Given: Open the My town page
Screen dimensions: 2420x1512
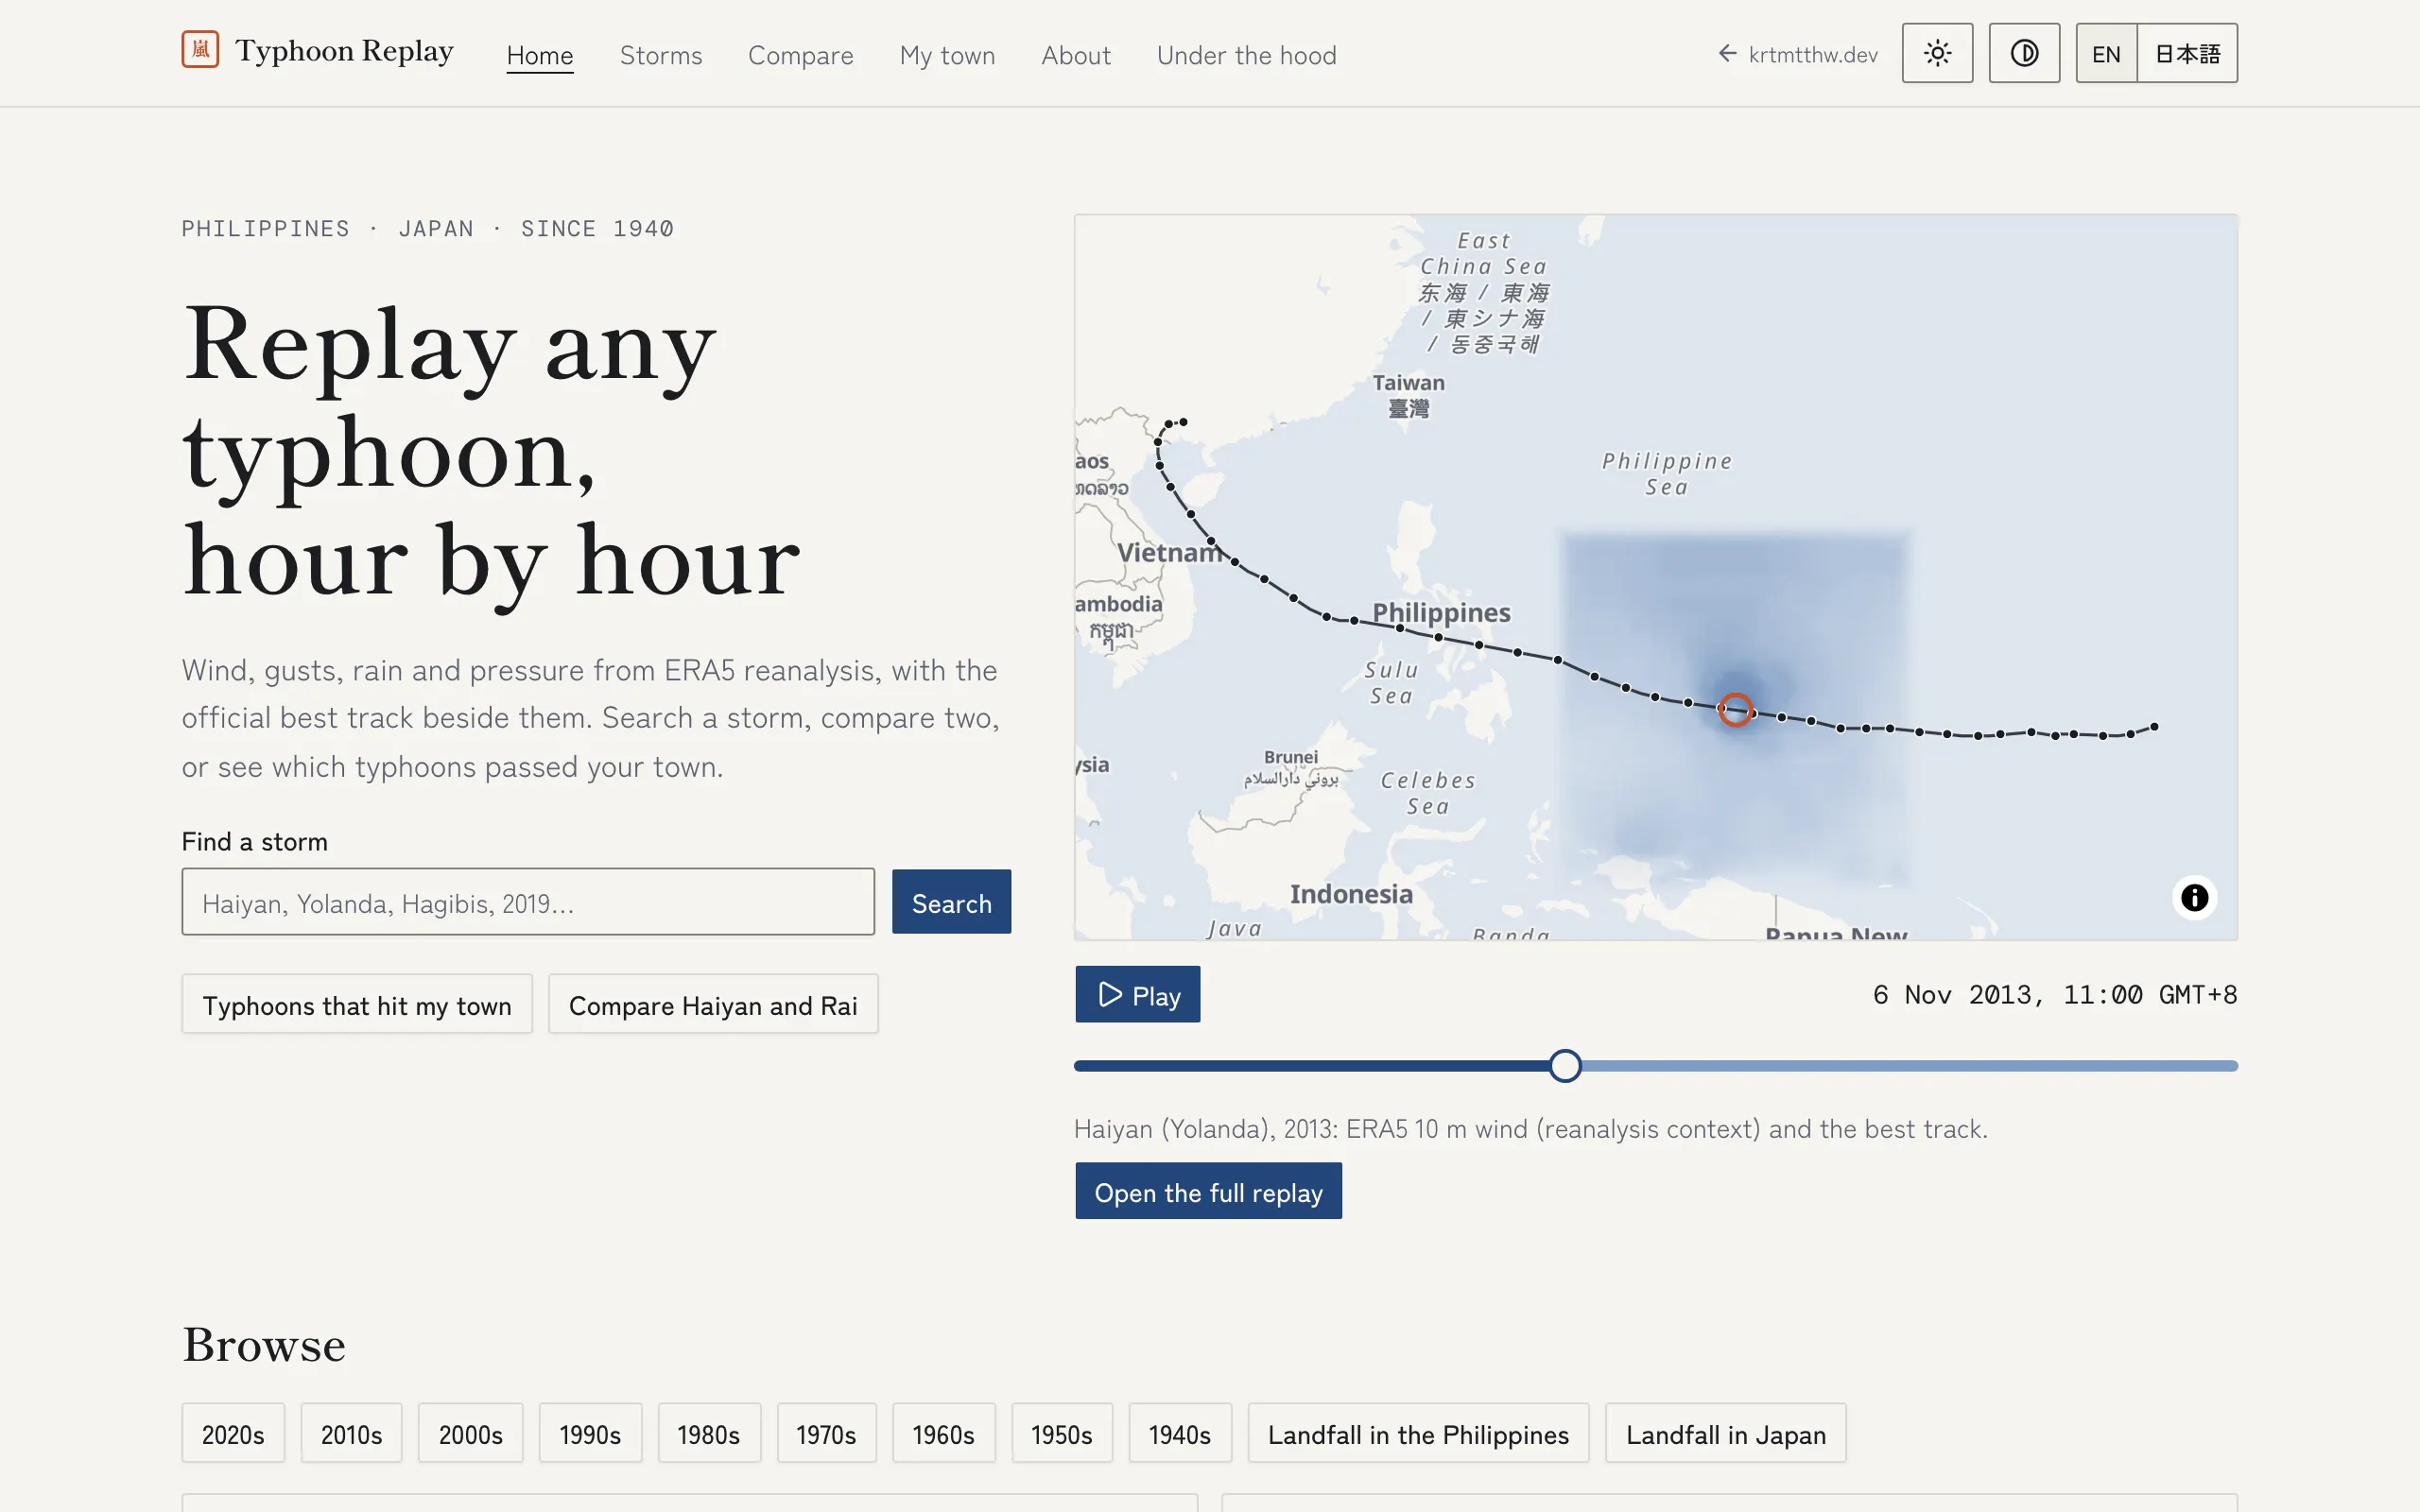Looking at the screenshot, I should coord(947,55).
